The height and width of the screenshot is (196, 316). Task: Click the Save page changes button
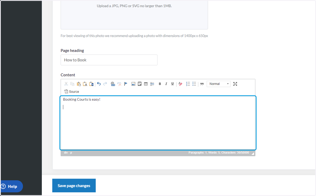pyautogui.click(x=74, y=186)
